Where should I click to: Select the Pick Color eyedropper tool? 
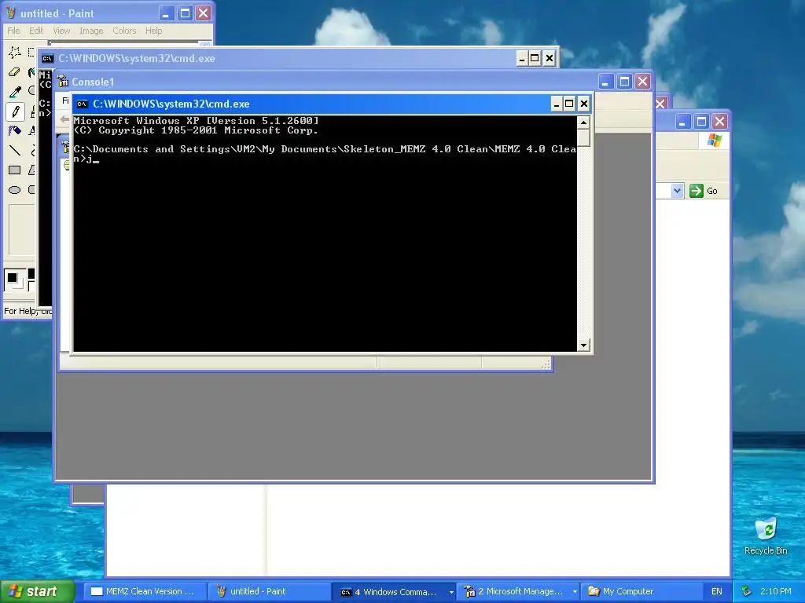click(14, 92)
